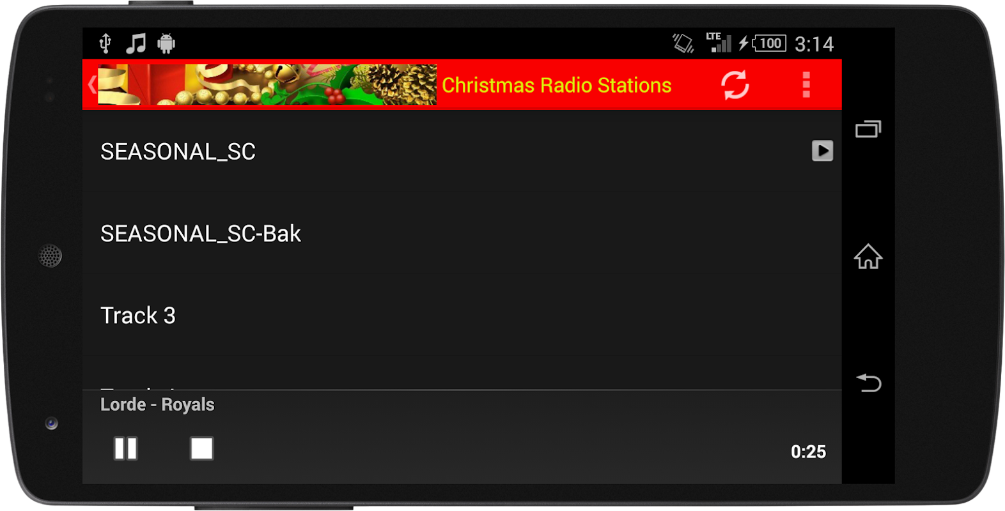Choose the Track 3 entry
The width and height of the screenshot is (1005, 511).
pyautogui.click(x=462, y=316)
